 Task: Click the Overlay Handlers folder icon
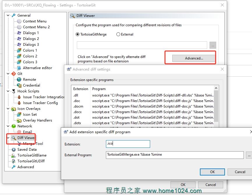(x=19, y=120)
